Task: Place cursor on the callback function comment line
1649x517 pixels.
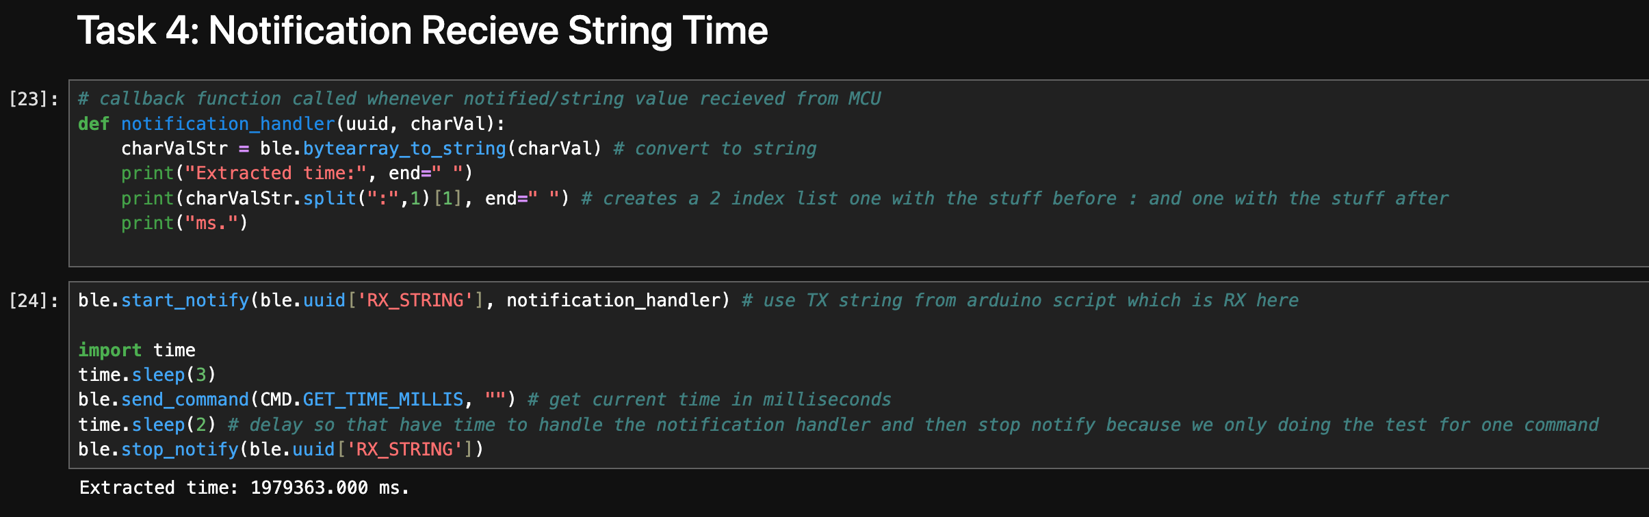Action: (x=479, y=99)
